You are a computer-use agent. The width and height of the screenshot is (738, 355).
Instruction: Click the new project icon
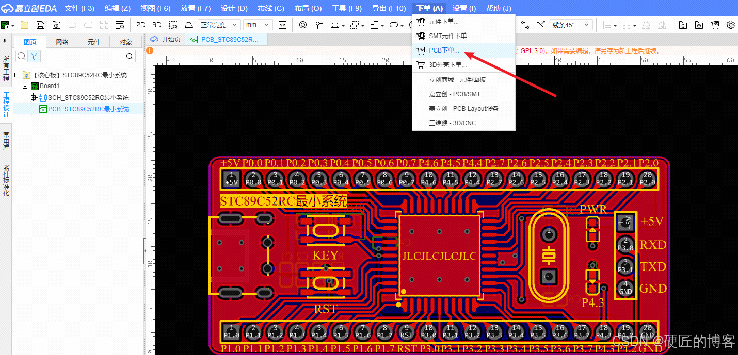click(5, 25)
